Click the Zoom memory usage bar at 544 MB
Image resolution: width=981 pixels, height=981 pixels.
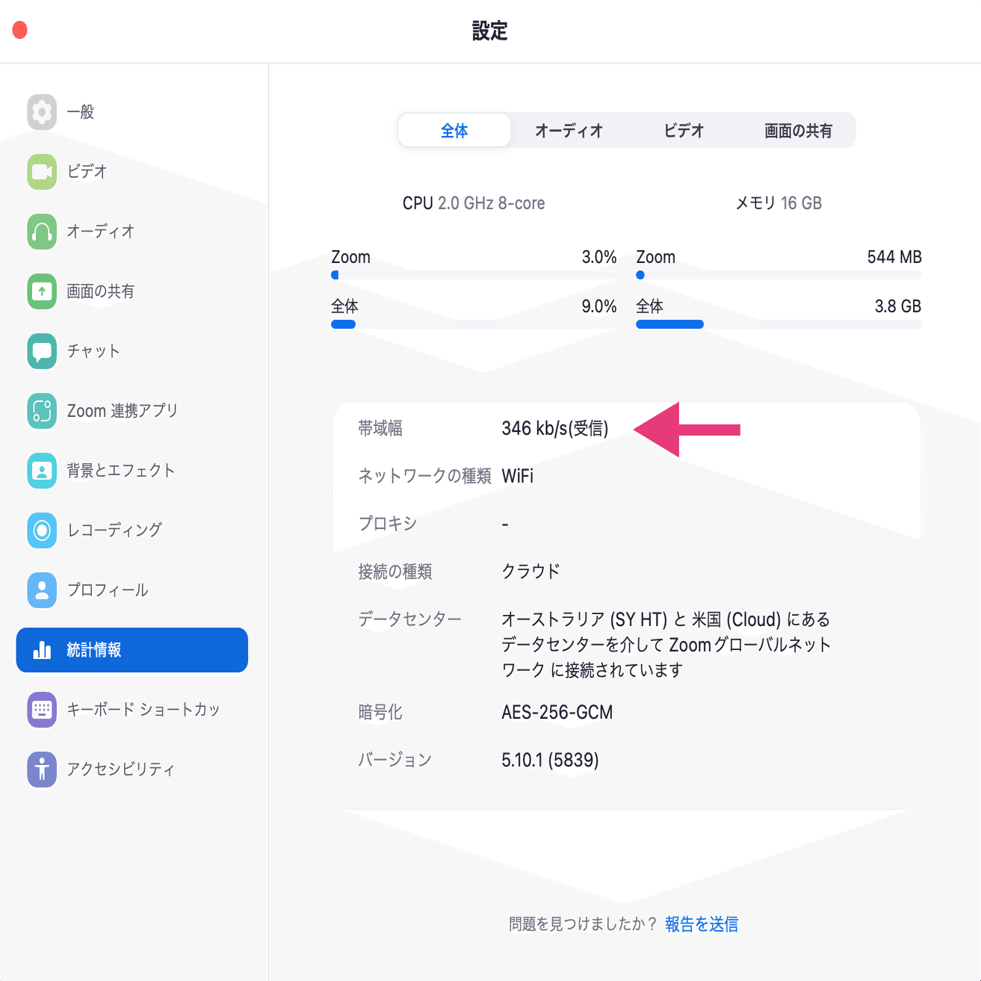click(x=779, y=275)
